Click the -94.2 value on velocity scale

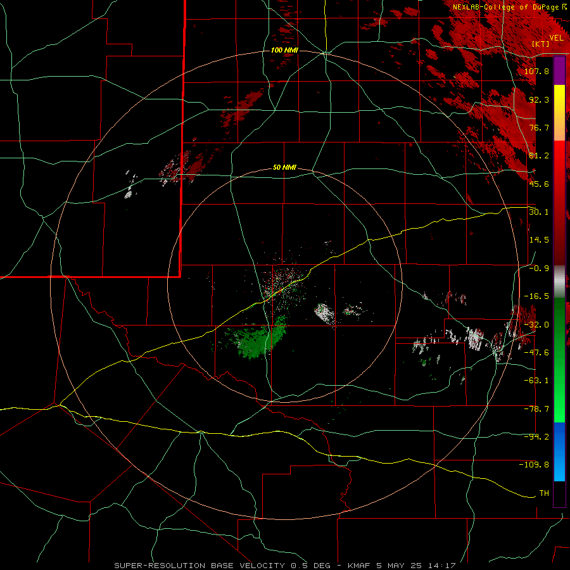(536, 437)
